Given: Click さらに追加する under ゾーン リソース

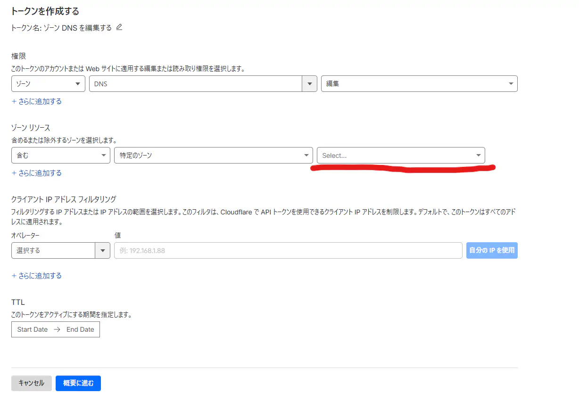Looking at the screenshot, I should tap(37, 173).
